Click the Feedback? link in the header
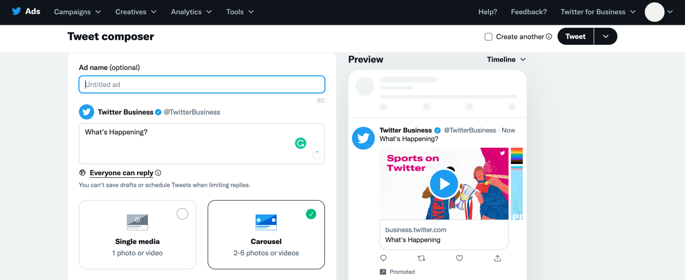 pyautogui.click(x=529, y=12)
